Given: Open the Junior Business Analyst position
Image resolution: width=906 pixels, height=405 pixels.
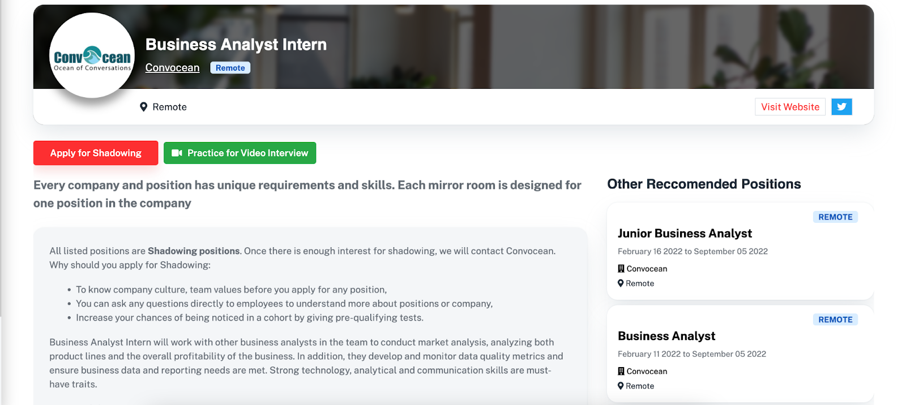Looking at the screenshot, I should click(685, 234).
